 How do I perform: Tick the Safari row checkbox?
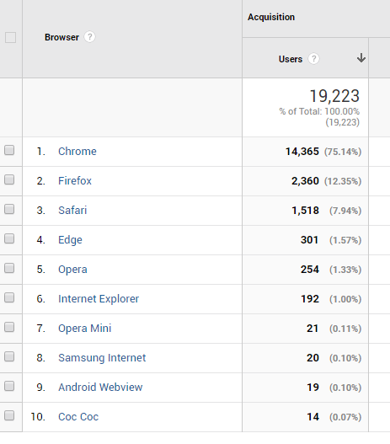(9, 209)
